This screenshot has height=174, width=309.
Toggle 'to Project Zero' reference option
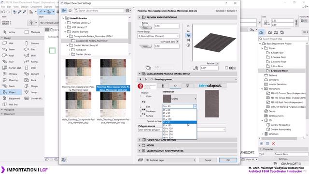(x=178, y=42)
